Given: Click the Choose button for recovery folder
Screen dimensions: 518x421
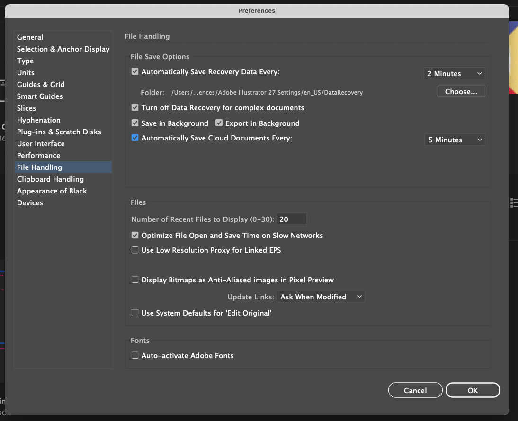Looking at the screenshot, I should pos(461,91).
